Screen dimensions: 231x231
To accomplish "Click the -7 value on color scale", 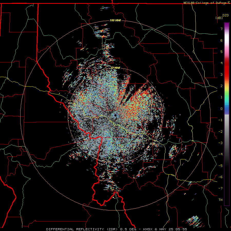I will (220, 188).
